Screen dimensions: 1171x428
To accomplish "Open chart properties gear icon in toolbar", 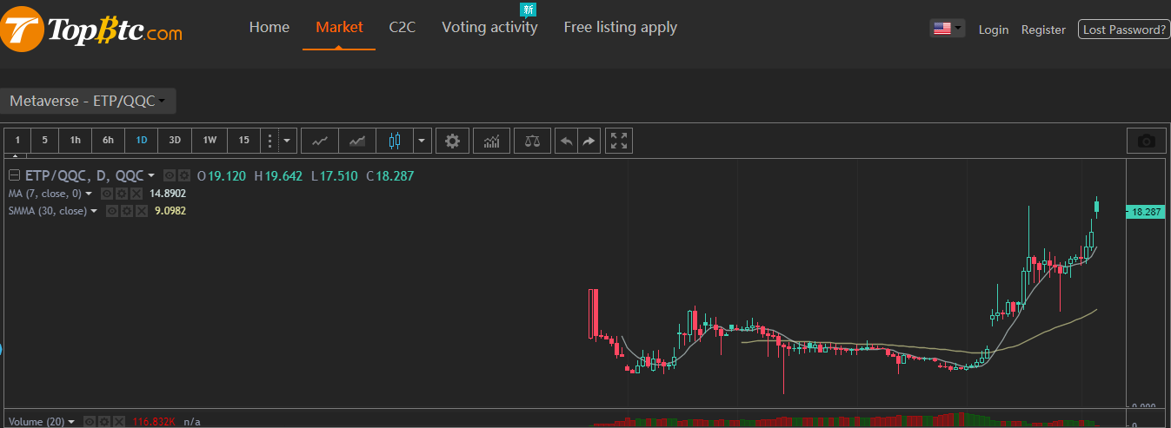I will (452, 141).
